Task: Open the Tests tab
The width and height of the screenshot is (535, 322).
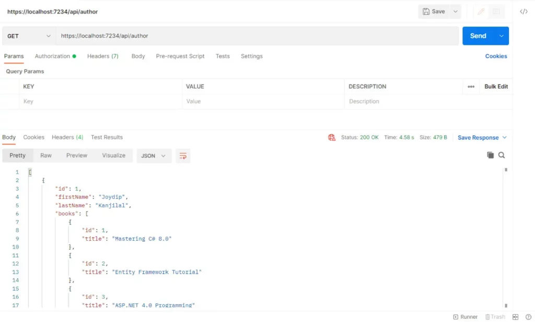Action: 223,56
